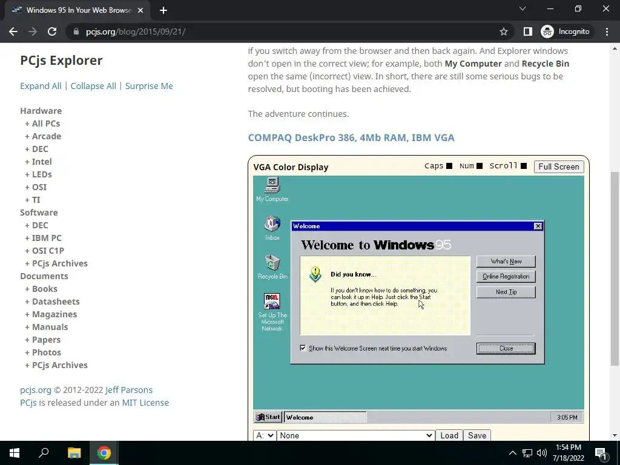Open the Recycle Bin desktop icon
620x465 pixels.
click(272, 267)
